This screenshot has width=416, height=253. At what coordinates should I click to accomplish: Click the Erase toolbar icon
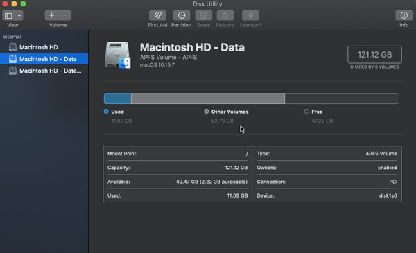(203, 16)
